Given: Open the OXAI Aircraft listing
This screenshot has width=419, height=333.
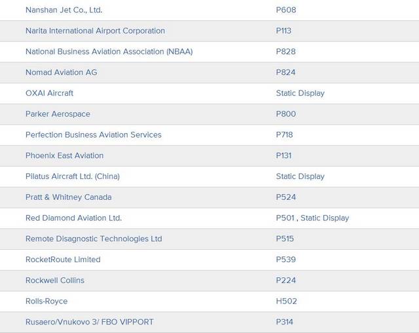Looking at the screenshot, I should (49, 93).
